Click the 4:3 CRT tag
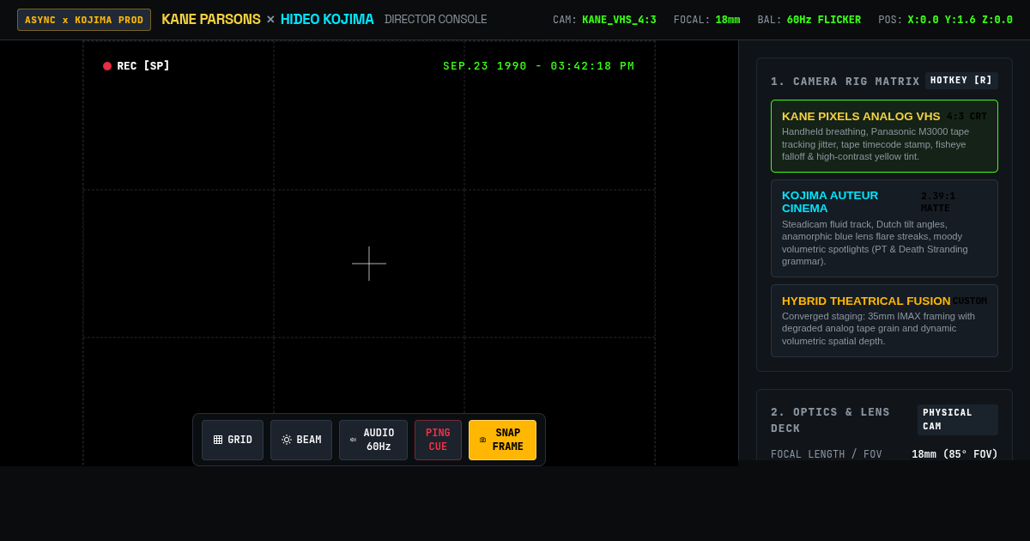The width and height of the screenshot is (1030, 541). [967, 117]
